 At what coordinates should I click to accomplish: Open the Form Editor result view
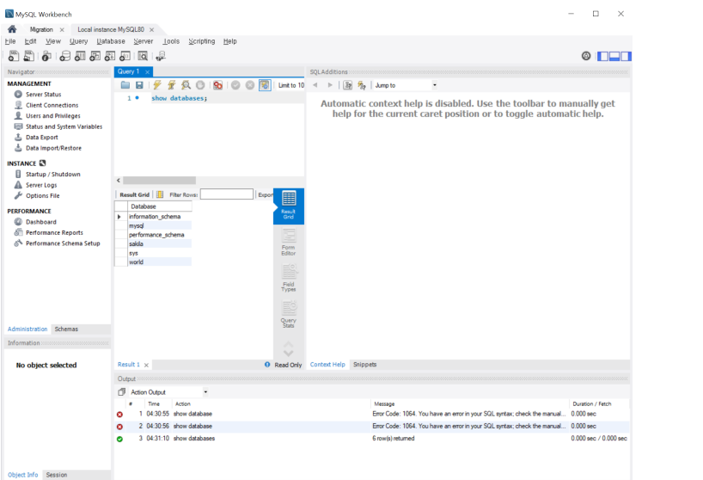coord(288,243)
